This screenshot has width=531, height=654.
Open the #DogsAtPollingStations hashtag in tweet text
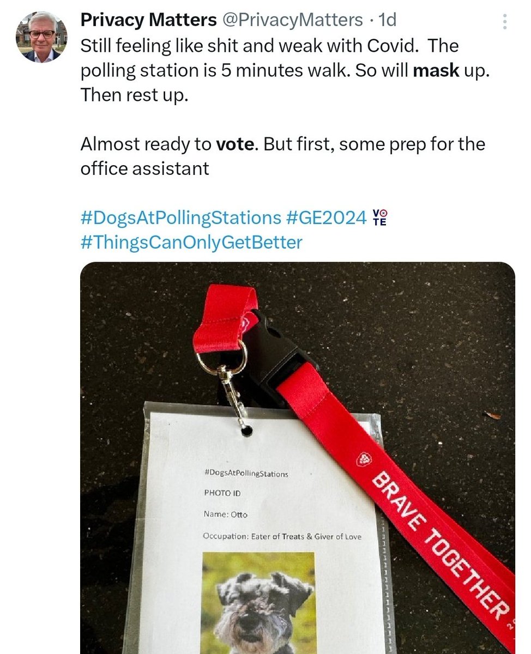coord(180,217)
